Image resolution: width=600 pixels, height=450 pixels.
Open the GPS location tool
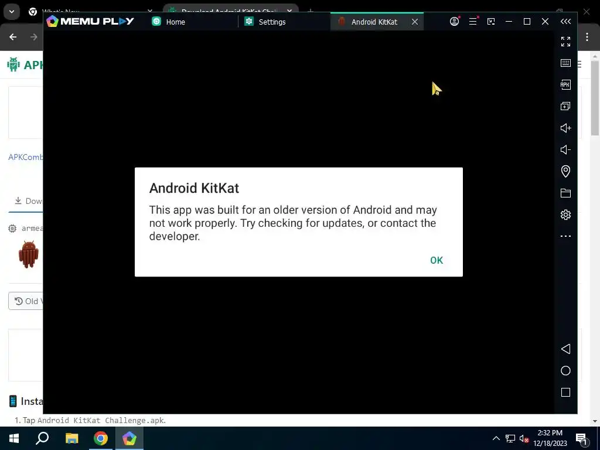coord(565,171)
